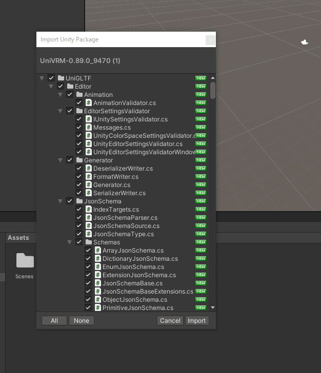
Task: Uncheck the Messages.cs checkbox
Action: pyautogui.click(x=79, y=127)
